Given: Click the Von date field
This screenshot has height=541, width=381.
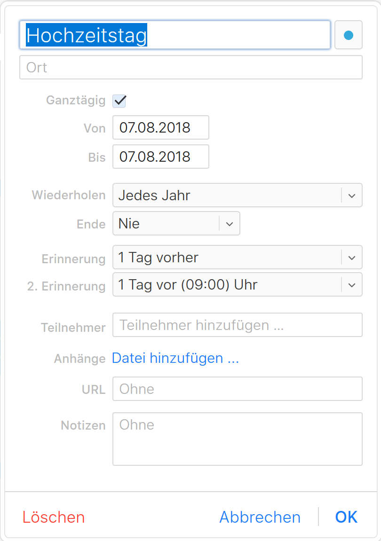Looking at the screenshot, I should pos(160,127).
